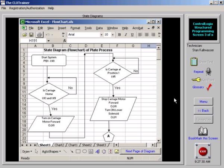This screenshot has height=168, width=224.
Task: Switch to the Sheet2 tab
Action: click(87, 145)
